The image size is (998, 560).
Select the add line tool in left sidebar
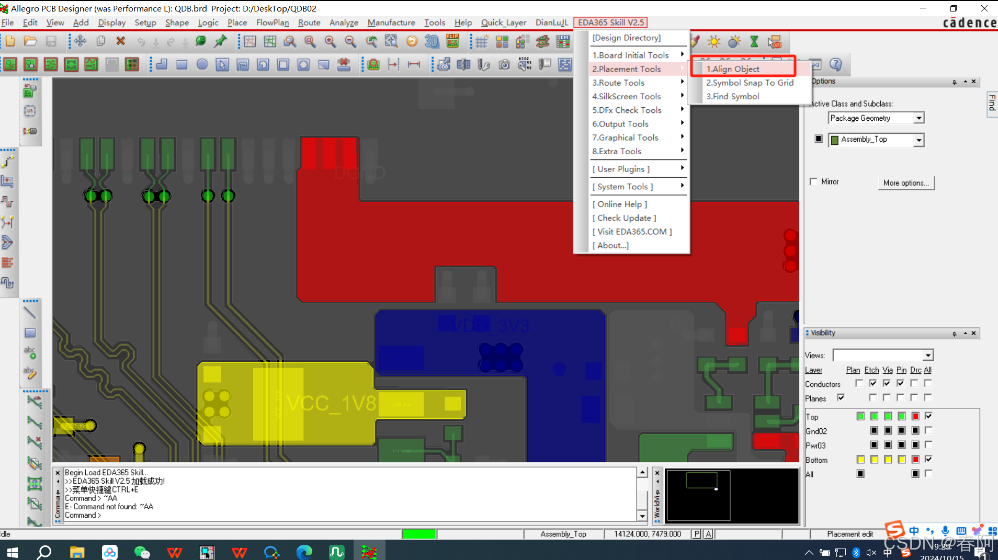(x=30, y=312)
